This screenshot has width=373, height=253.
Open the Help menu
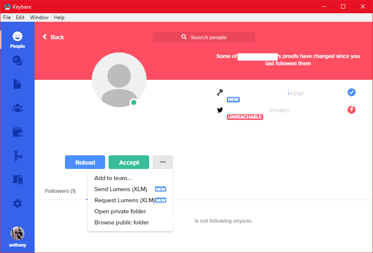[59, 17]
